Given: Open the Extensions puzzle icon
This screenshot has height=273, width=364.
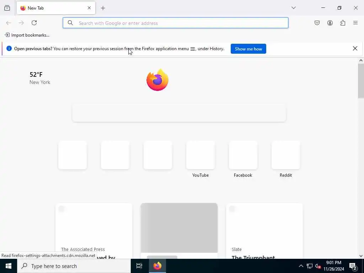Looking at the screenshot, I should point(343,23).
